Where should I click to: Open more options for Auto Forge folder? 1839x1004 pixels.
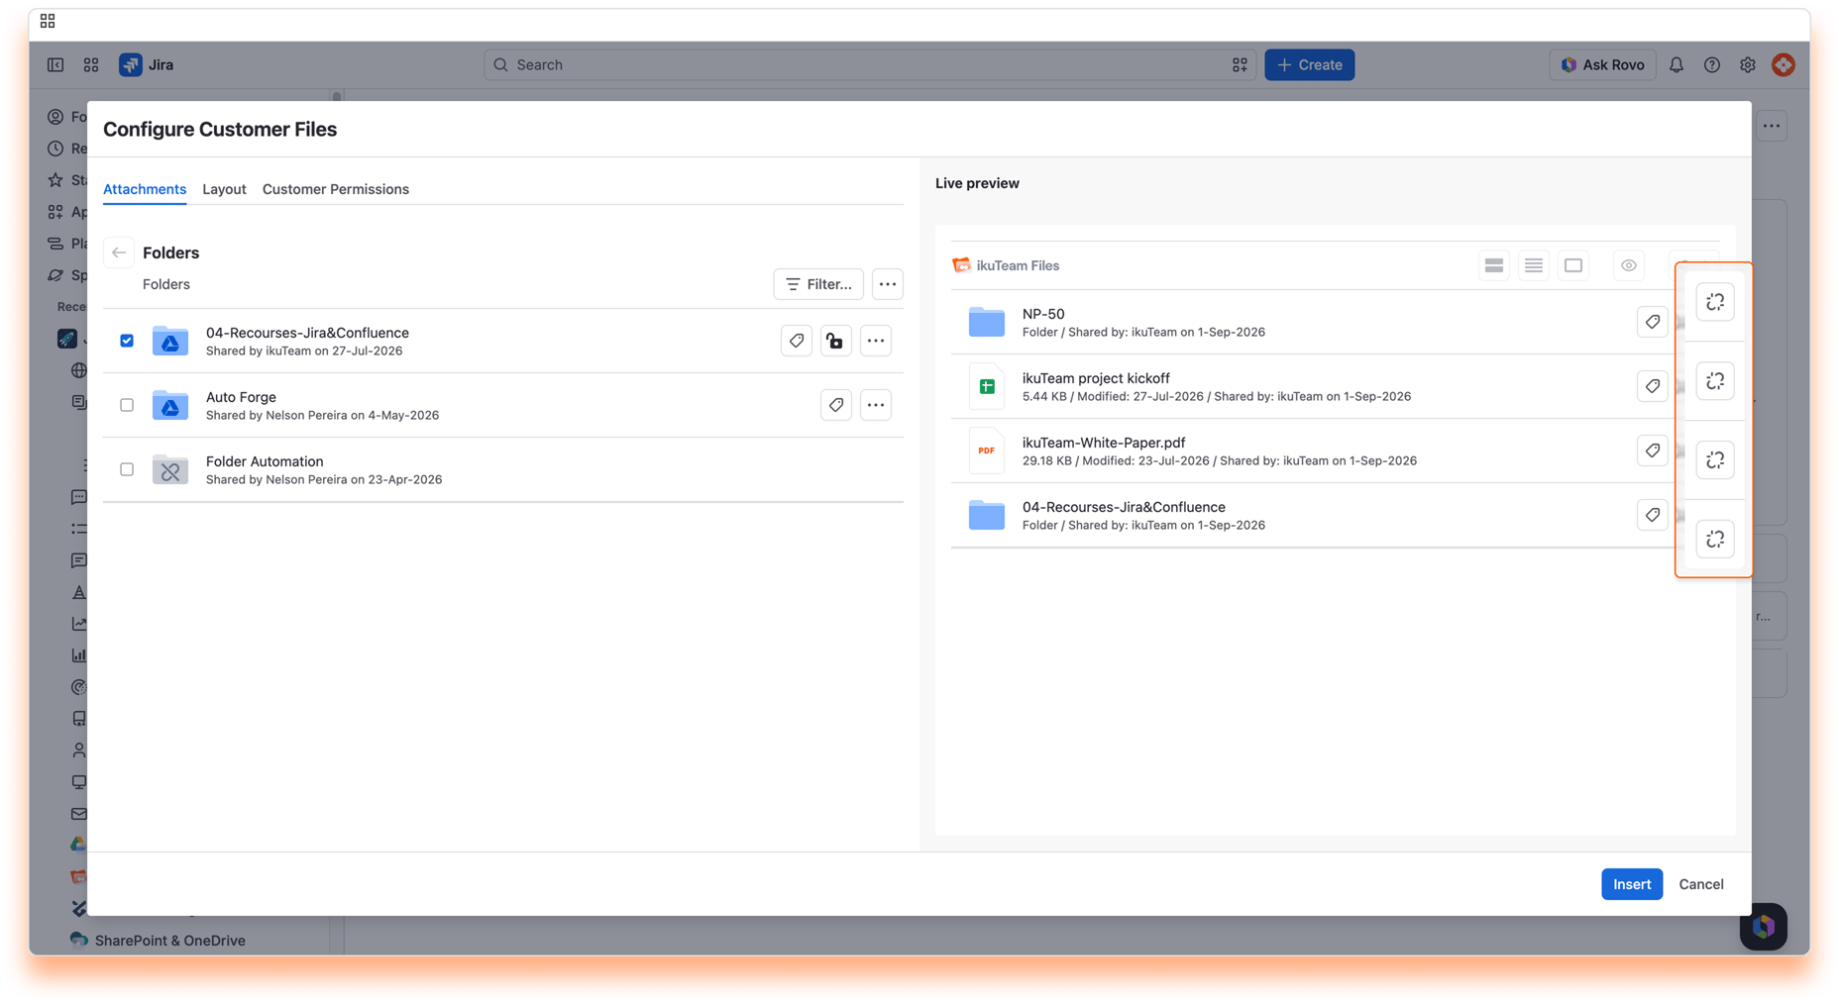click(x=876, y=405)
